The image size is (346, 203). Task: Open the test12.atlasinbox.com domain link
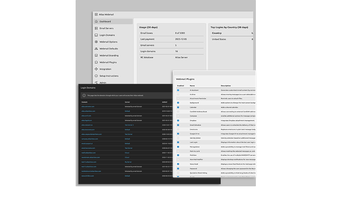pos(89,162)
